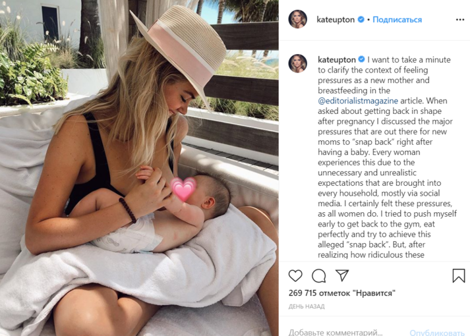Click the main photo of the post
This screenshot has width=470, height=336.
(x=139, y=168)
